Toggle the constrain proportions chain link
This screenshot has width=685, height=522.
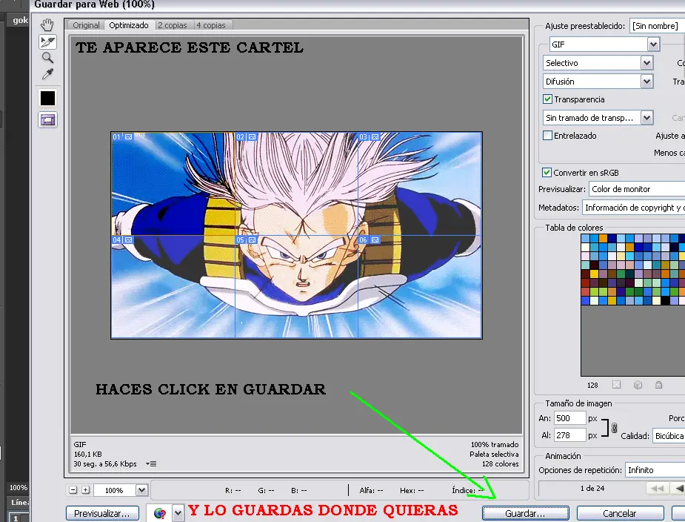(614, 428)
